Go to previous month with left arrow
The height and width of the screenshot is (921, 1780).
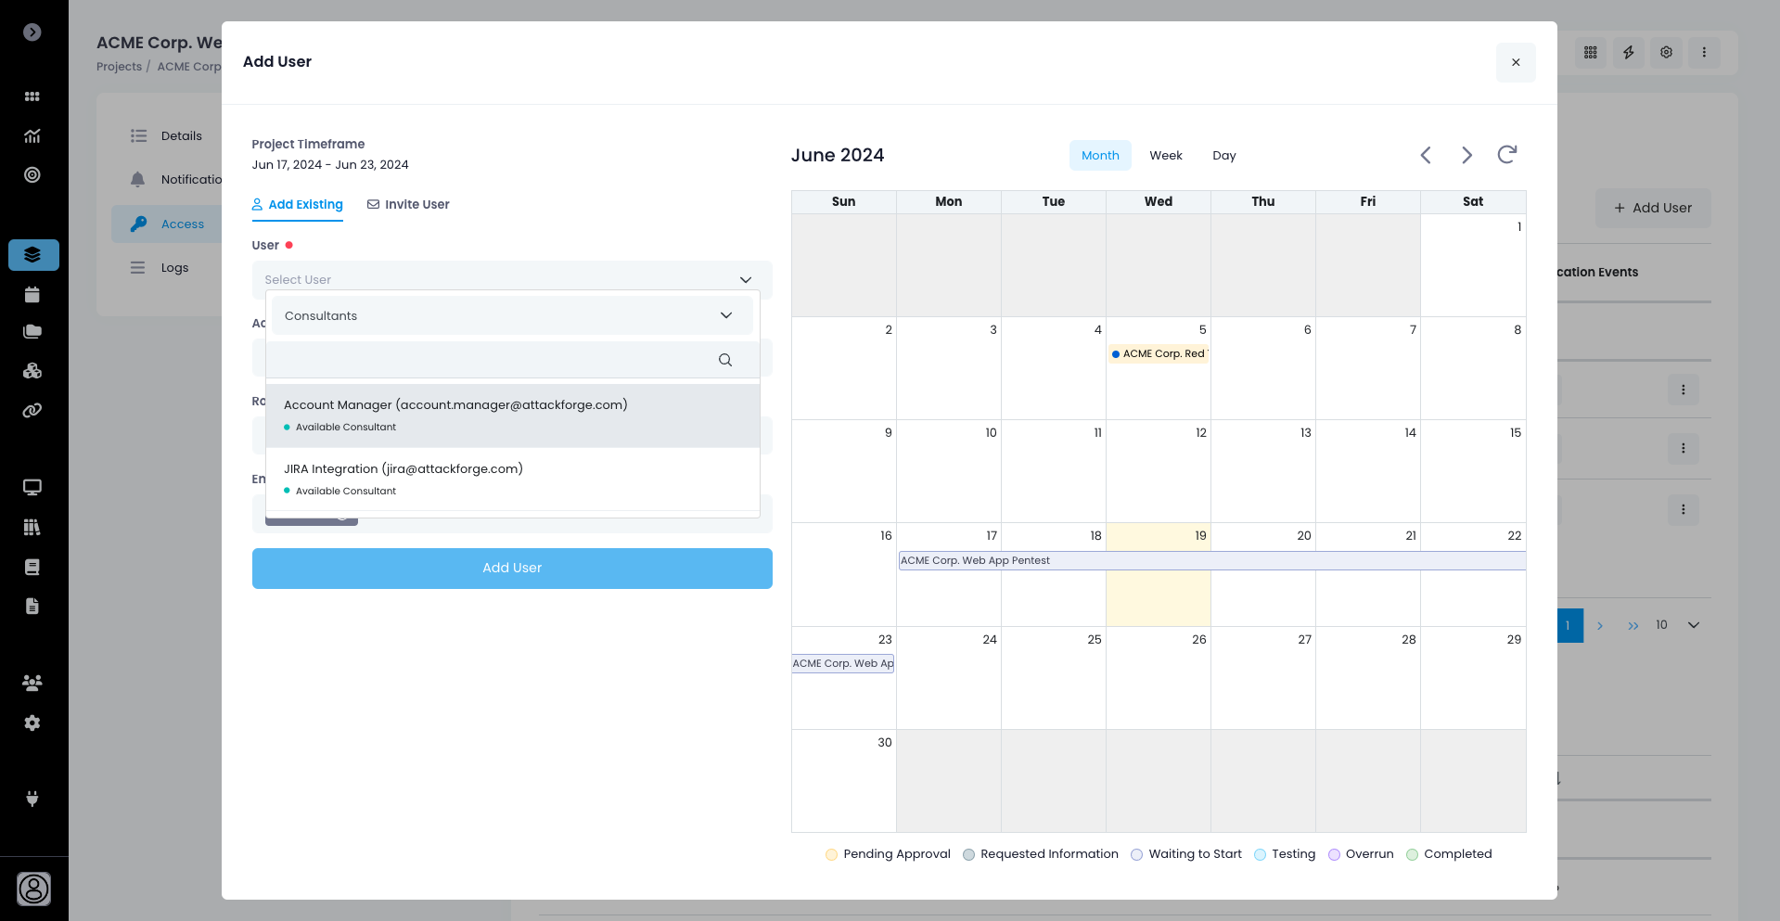pyautogui.click(x=1426, y=155)
